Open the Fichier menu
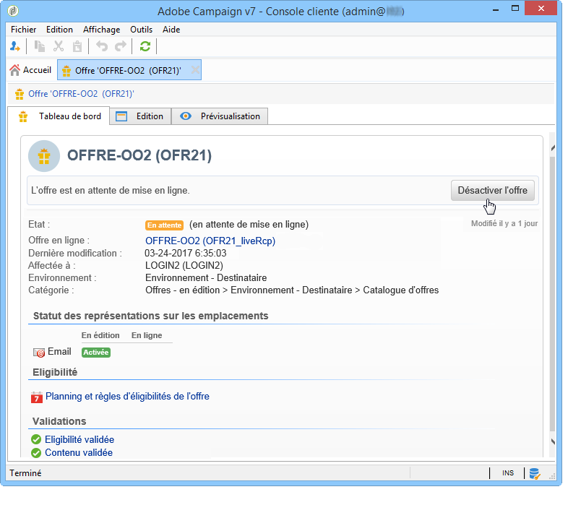 (23, 30)
